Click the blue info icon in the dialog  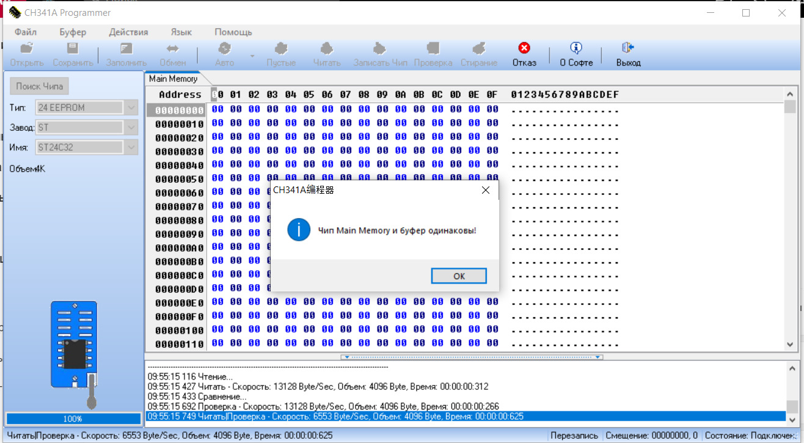pyautogui.click(x=299, y=230)
